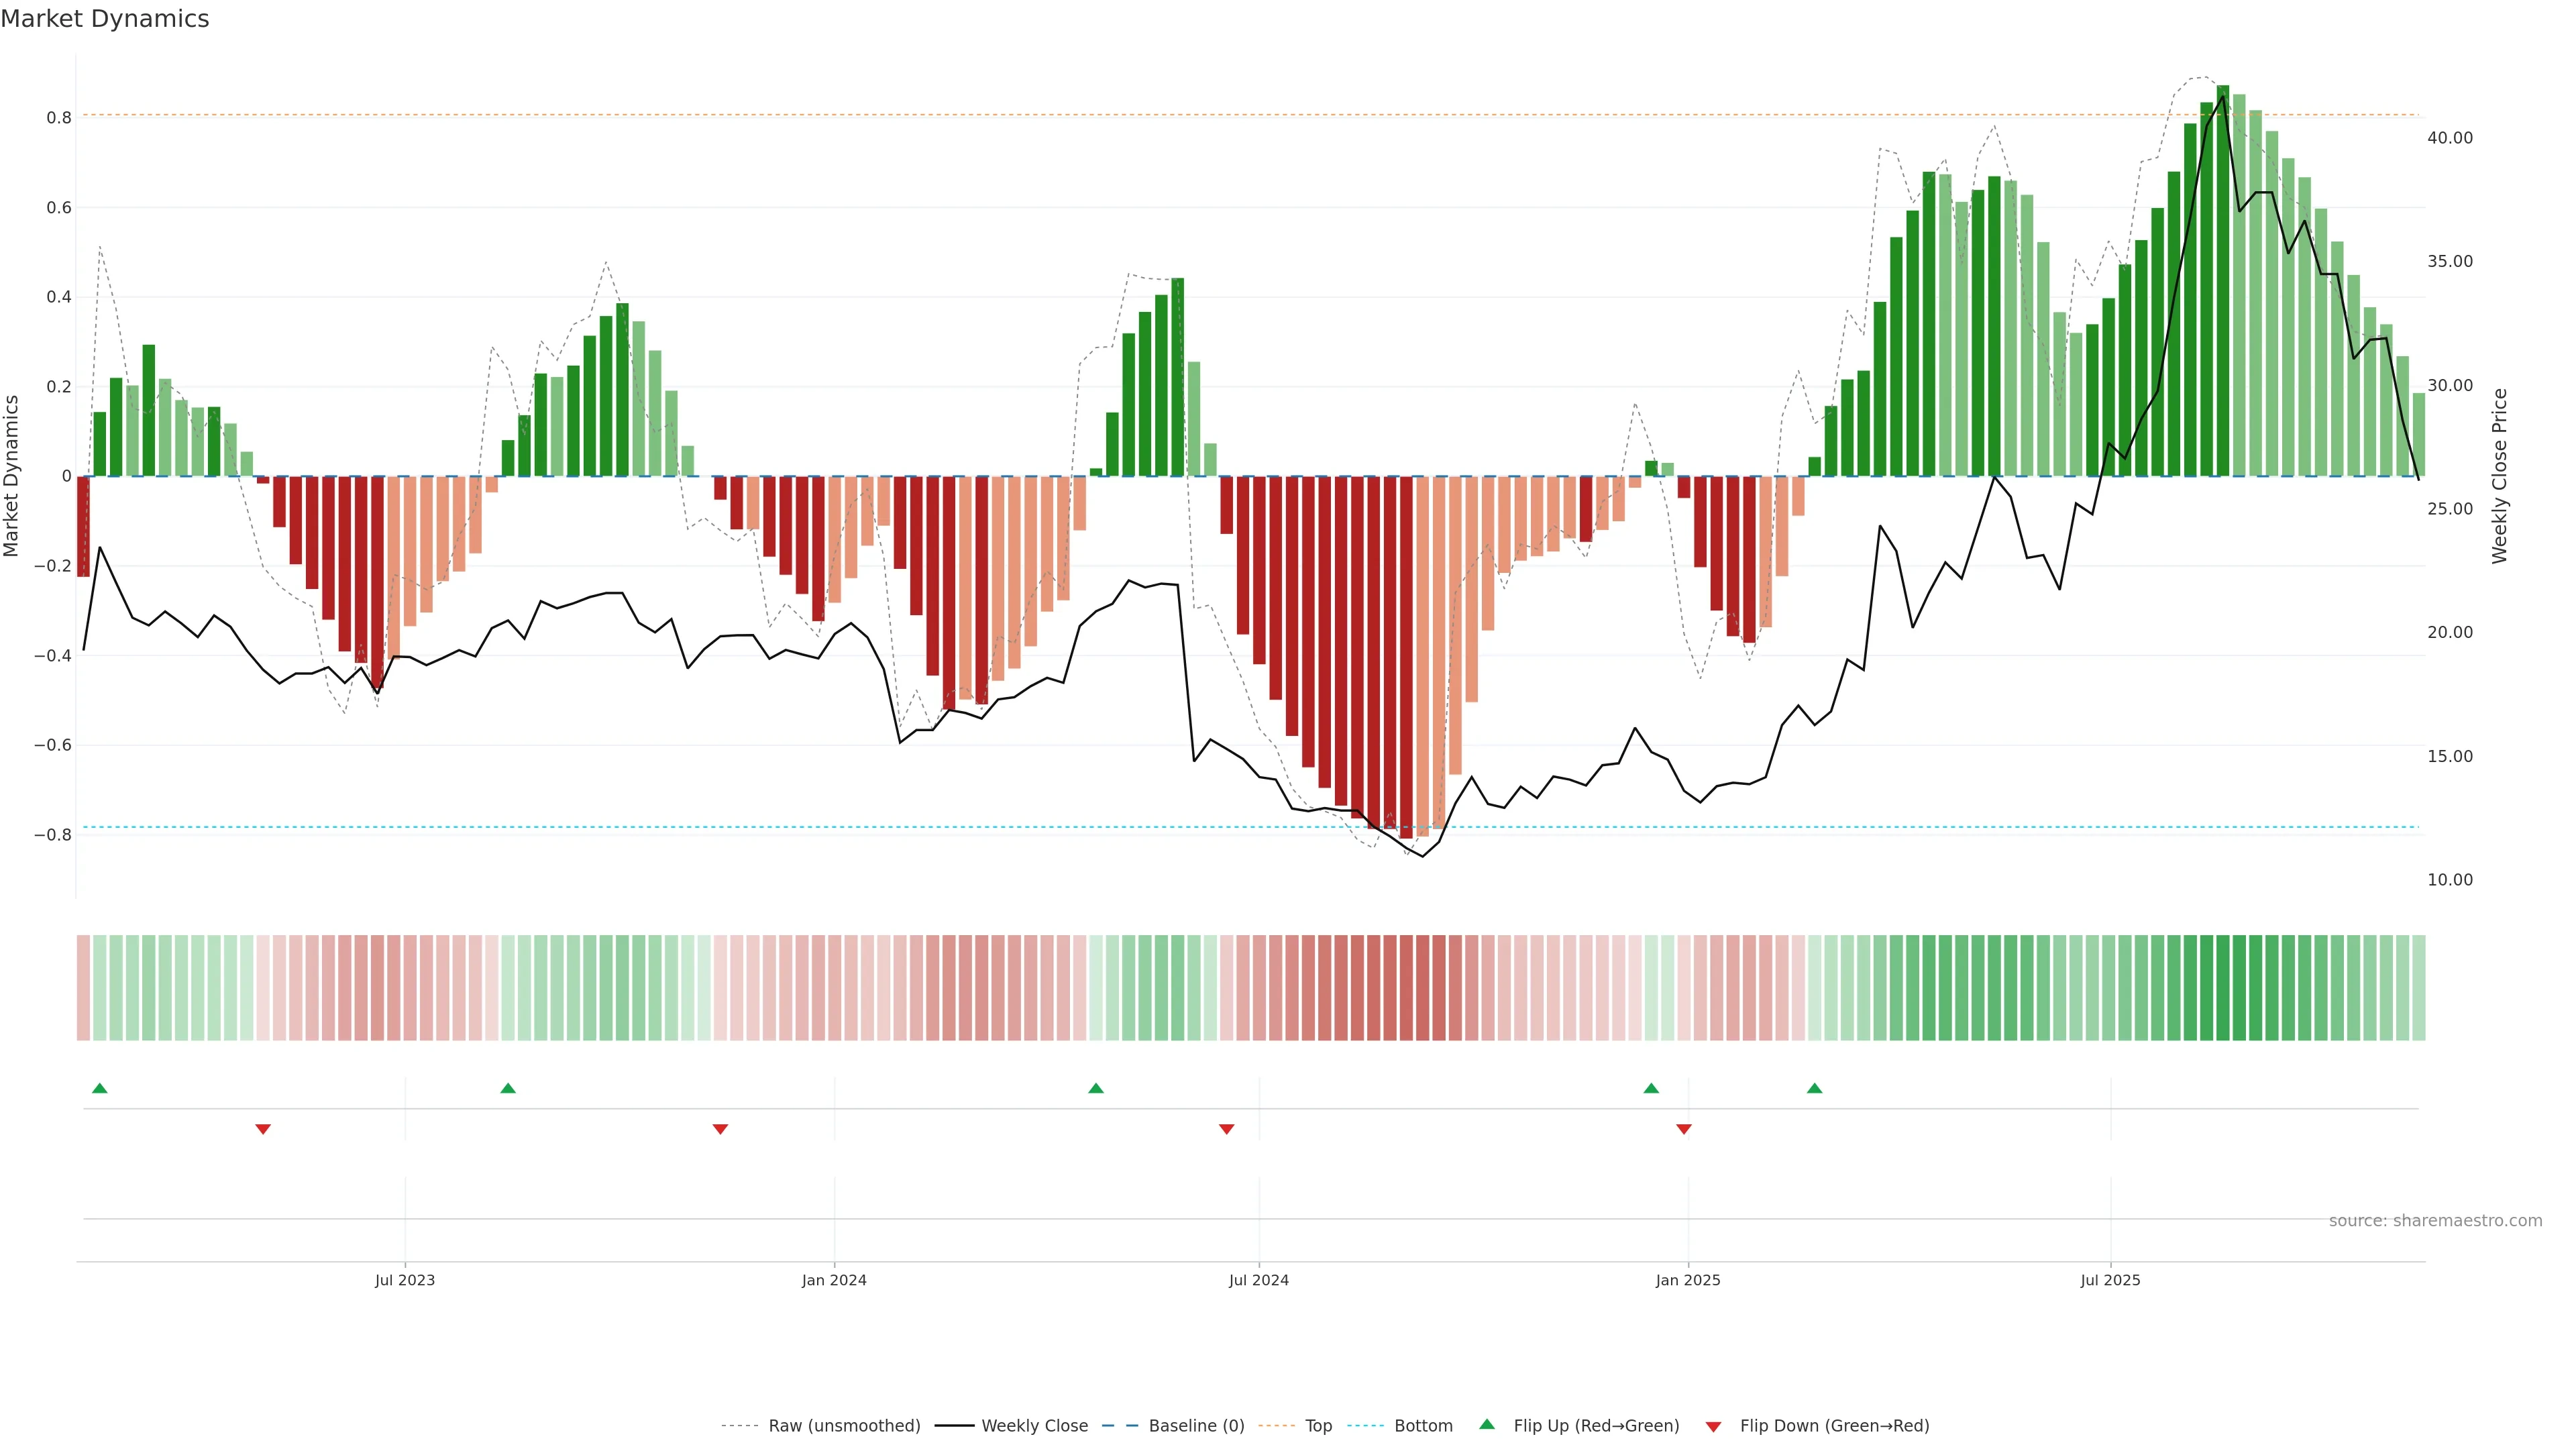Click the Weekly Close Price axis title
The height and width of the screenshot is (1449, 2576).
(2500, 476)
